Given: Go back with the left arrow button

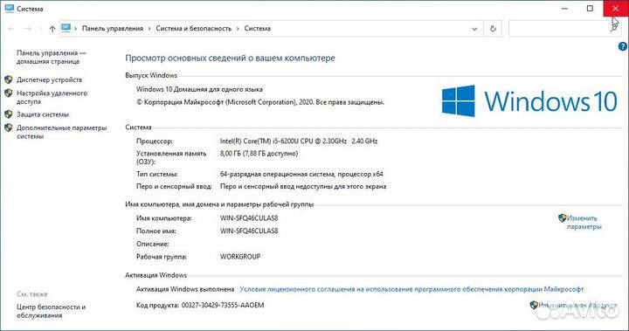Looking at the screenshot, I should click(11, 29).
